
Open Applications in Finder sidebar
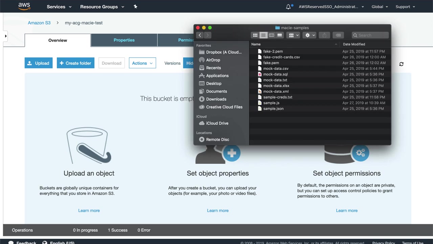[214, 76]
